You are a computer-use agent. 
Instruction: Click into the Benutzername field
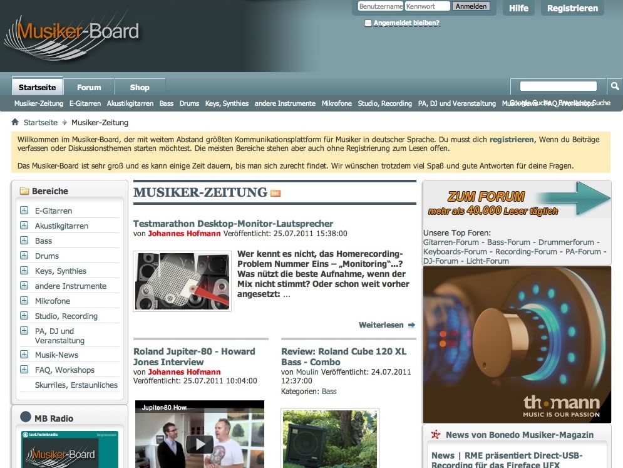[x=380, y=6]
